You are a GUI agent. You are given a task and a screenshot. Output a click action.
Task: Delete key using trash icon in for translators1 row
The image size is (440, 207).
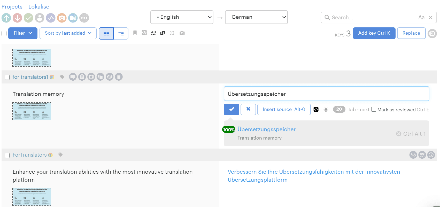pos(119,77)
